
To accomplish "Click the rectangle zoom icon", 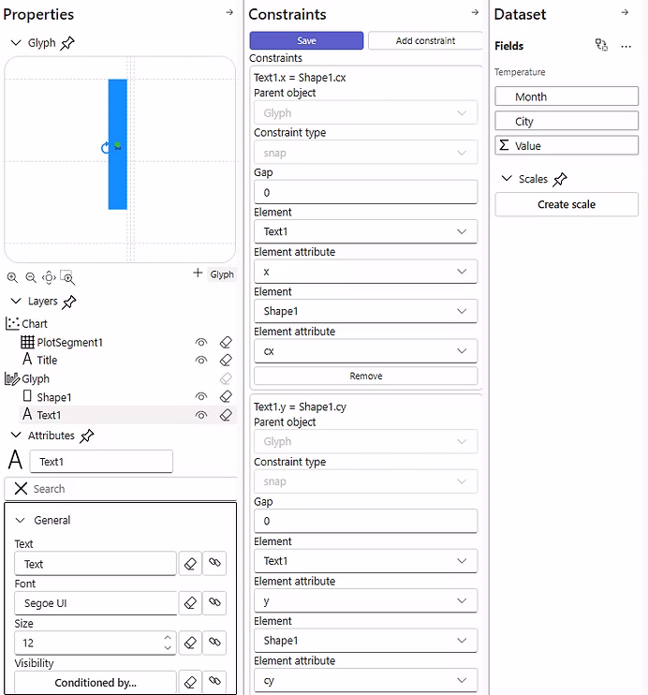I will pos(67,277).
